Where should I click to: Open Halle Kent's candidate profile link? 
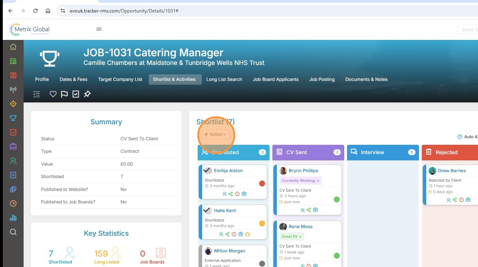click(x=225, y=210)
